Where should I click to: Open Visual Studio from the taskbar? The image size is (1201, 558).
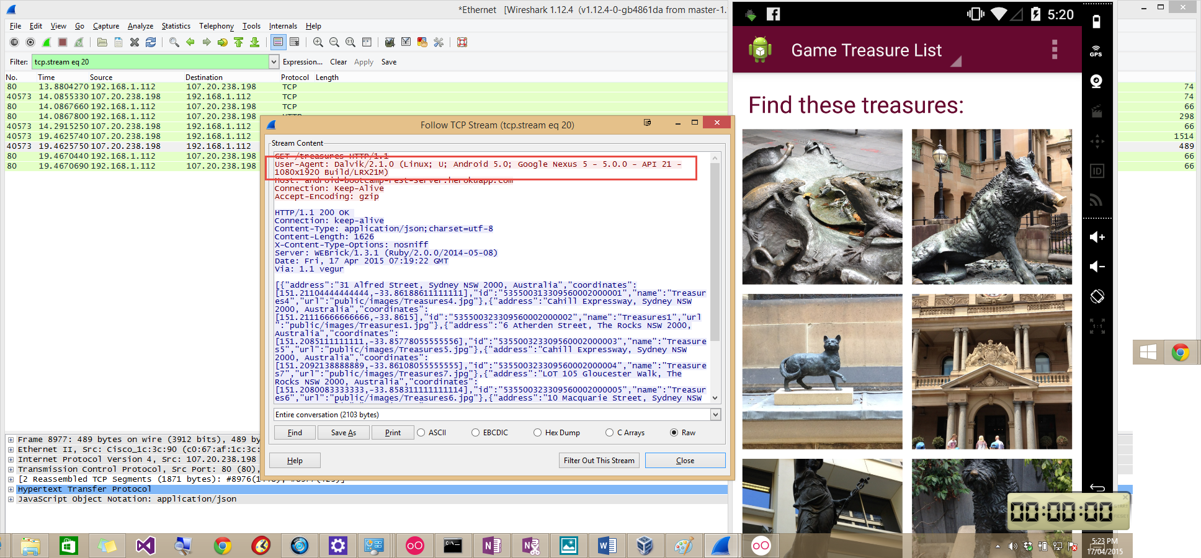click(145, 546)
